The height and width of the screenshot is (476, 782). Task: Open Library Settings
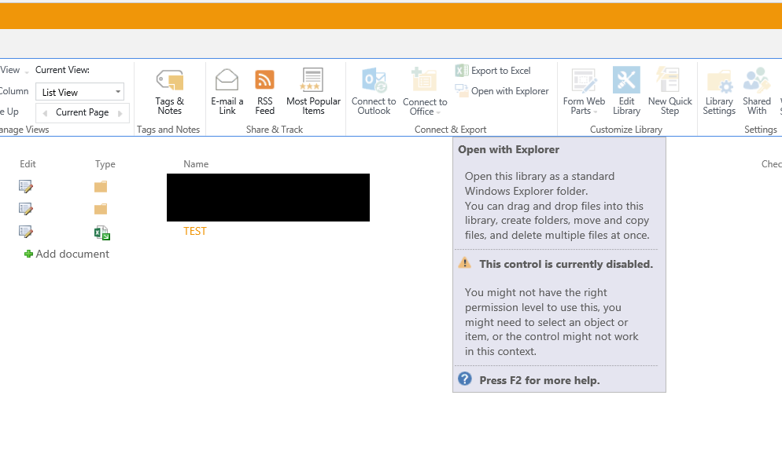[x=719, y=93]
